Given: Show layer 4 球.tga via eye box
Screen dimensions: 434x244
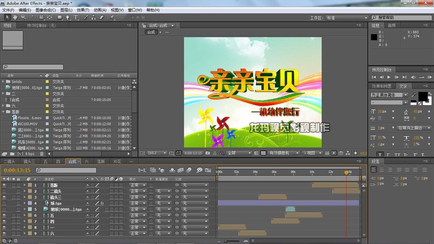Looking at the screenshot, I should tap(4, 203).
